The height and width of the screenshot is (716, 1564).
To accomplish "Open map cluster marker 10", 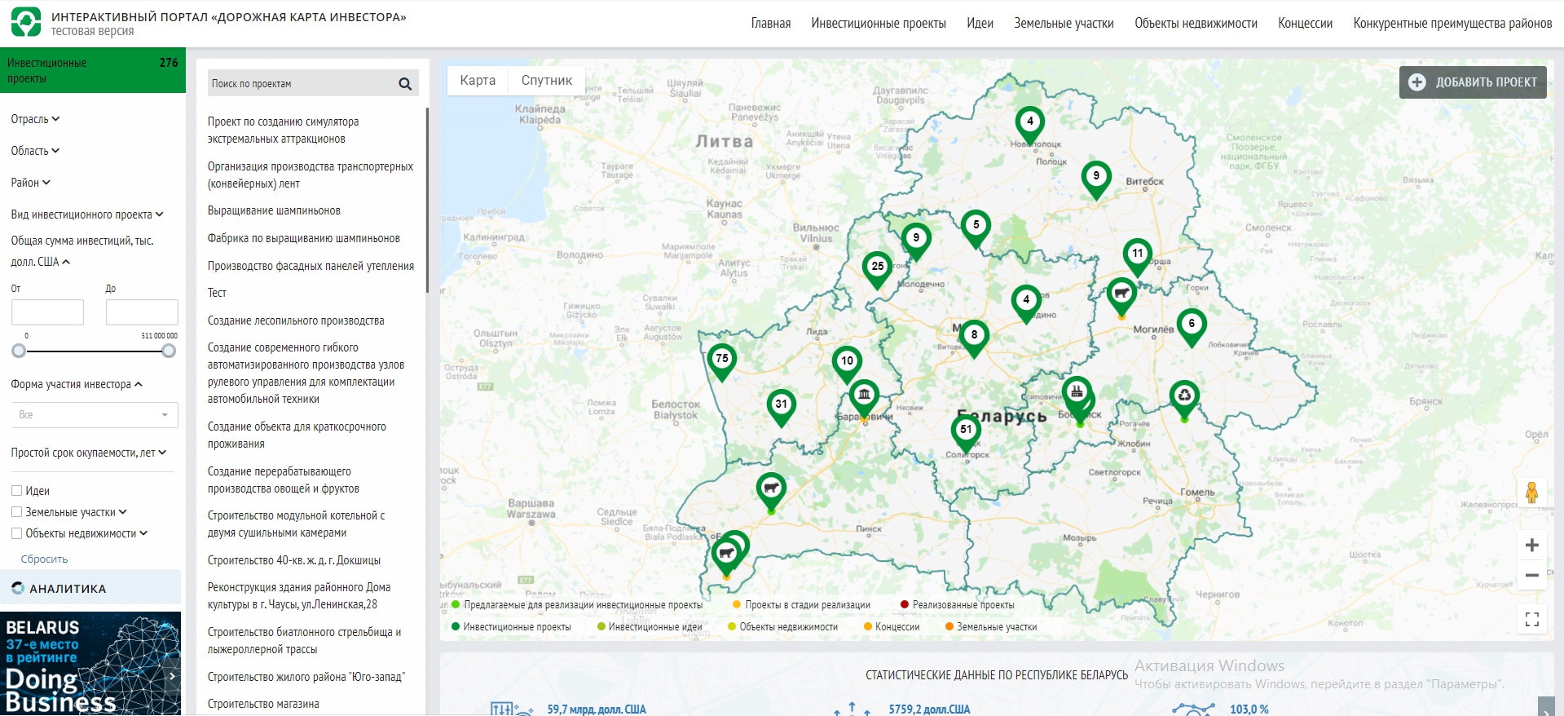I will [x=847, y=365].
